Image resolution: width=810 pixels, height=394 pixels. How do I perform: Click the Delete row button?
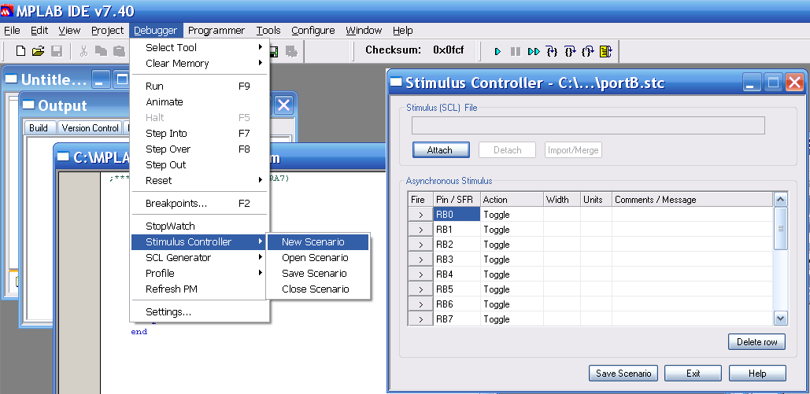coord(756,342)
